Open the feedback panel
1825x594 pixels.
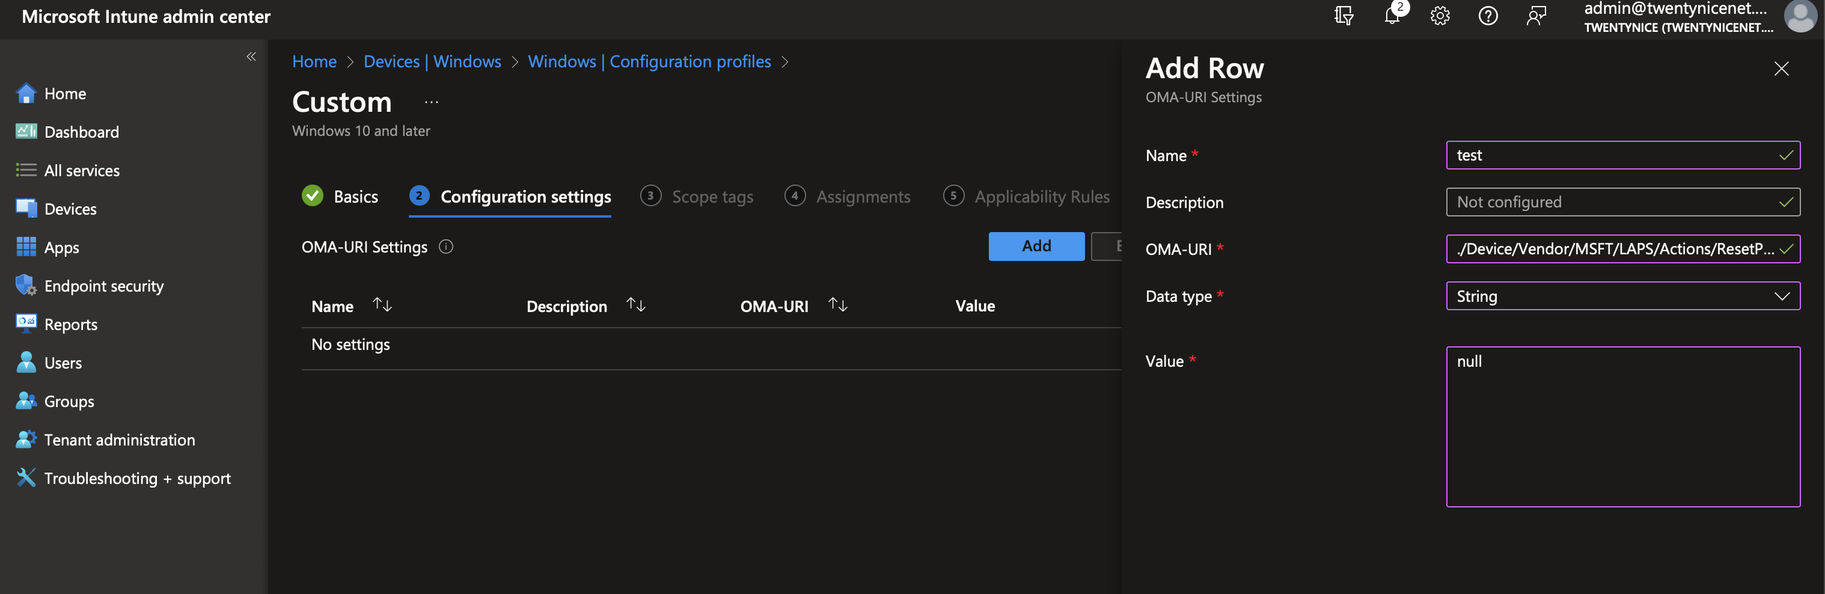point(1536,16)
